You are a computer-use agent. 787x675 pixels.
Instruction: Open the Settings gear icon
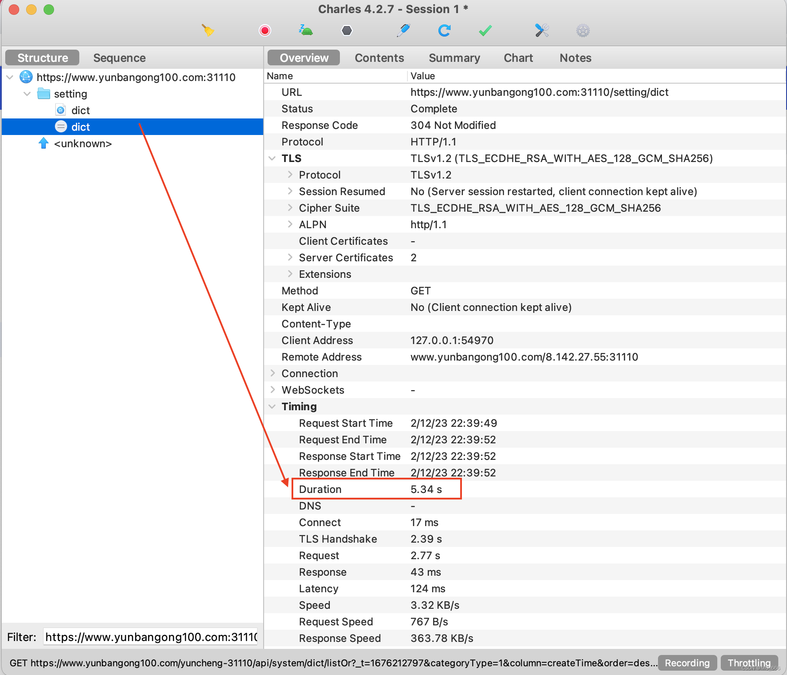tap(583, 30)
